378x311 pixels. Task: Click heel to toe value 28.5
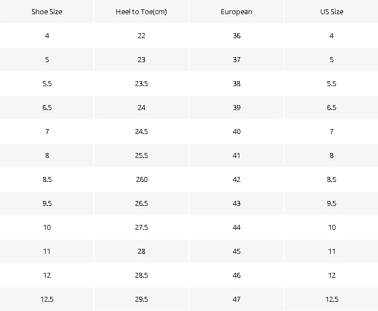point(141,275)
